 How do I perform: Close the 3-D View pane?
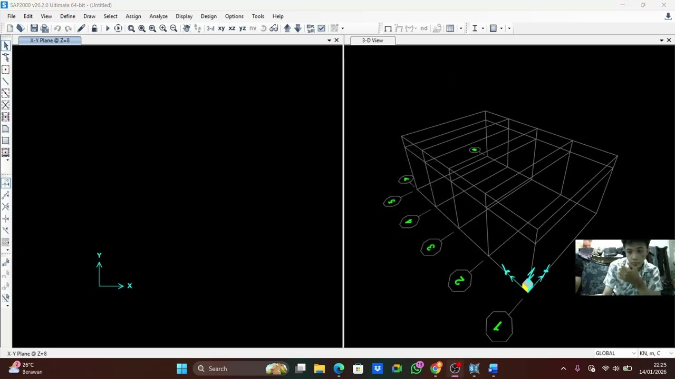pyautogui.click(x=669, y=41)
